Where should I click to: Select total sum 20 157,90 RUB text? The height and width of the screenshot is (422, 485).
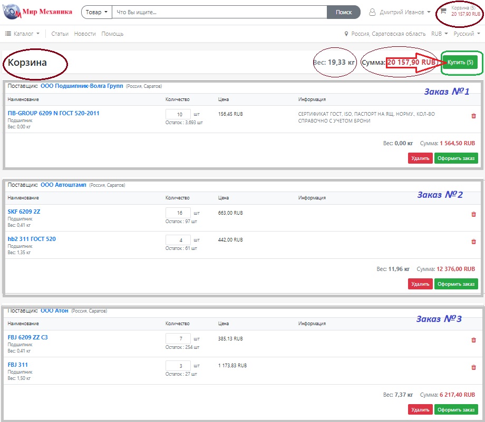(x=411, y=62)
